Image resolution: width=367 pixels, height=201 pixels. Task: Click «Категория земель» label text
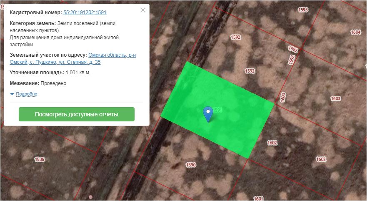coord(33,23)
